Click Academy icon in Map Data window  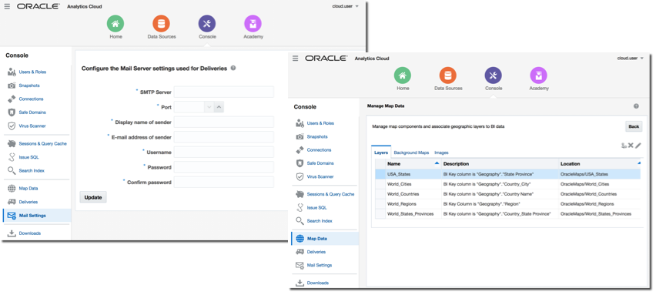click(539, 75)
